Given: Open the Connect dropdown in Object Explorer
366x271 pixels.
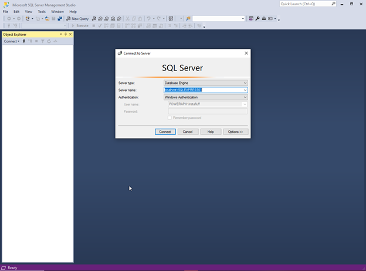Looking at the screenshot, I should point(12,41).
